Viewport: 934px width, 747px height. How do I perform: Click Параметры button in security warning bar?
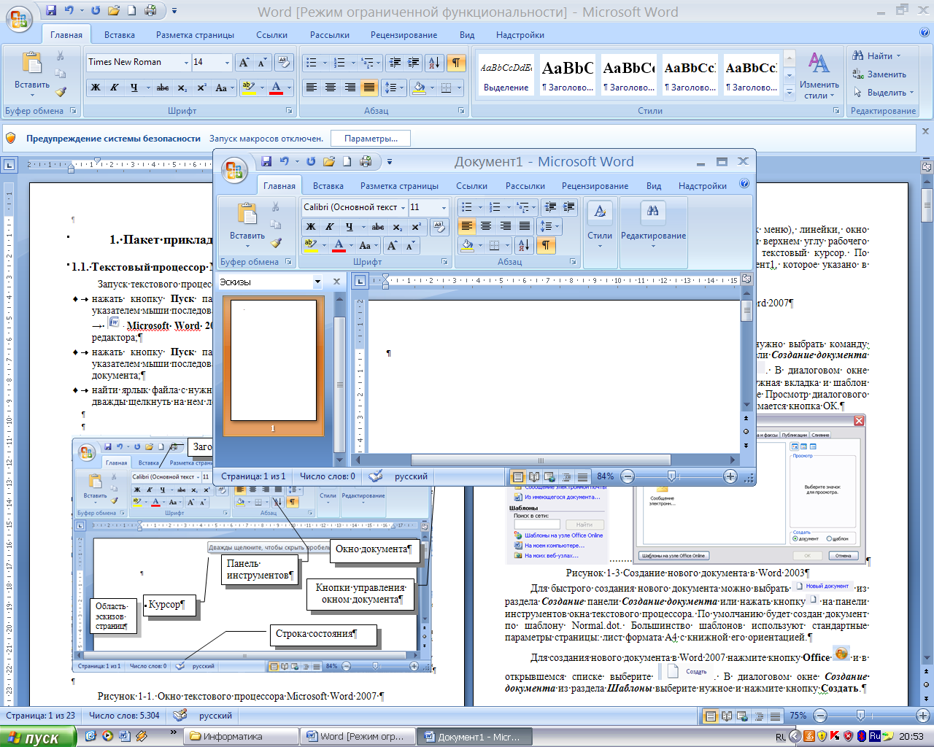pos(371,139)
